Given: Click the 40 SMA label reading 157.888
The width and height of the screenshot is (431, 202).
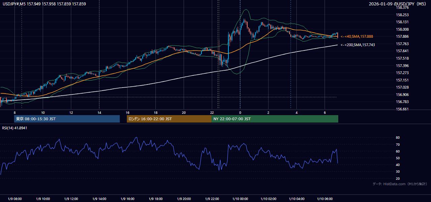Looking at the screenshot, I should pyautogui.click(x=357, y=36).
